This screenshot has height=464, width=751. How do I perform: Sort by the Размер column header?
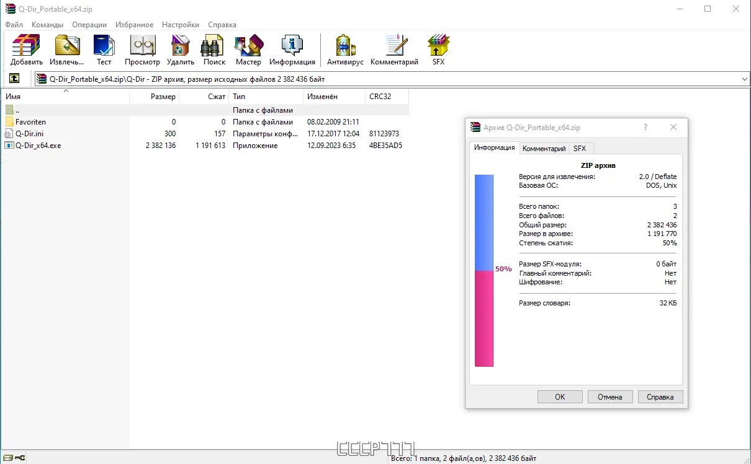point(154,97)
